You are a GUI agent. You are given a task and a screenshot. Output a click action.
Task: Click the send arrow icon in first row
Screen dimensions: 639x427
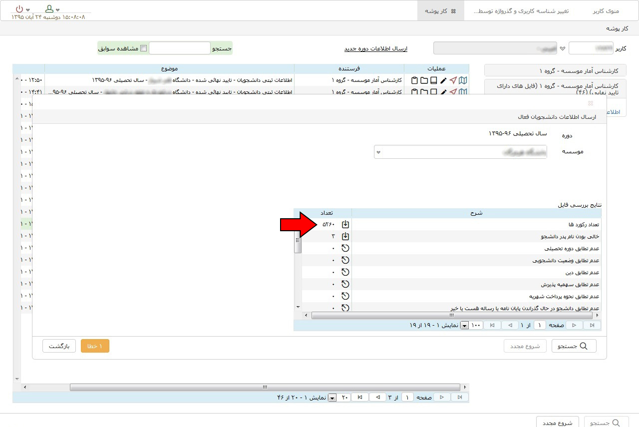(453, 80)
